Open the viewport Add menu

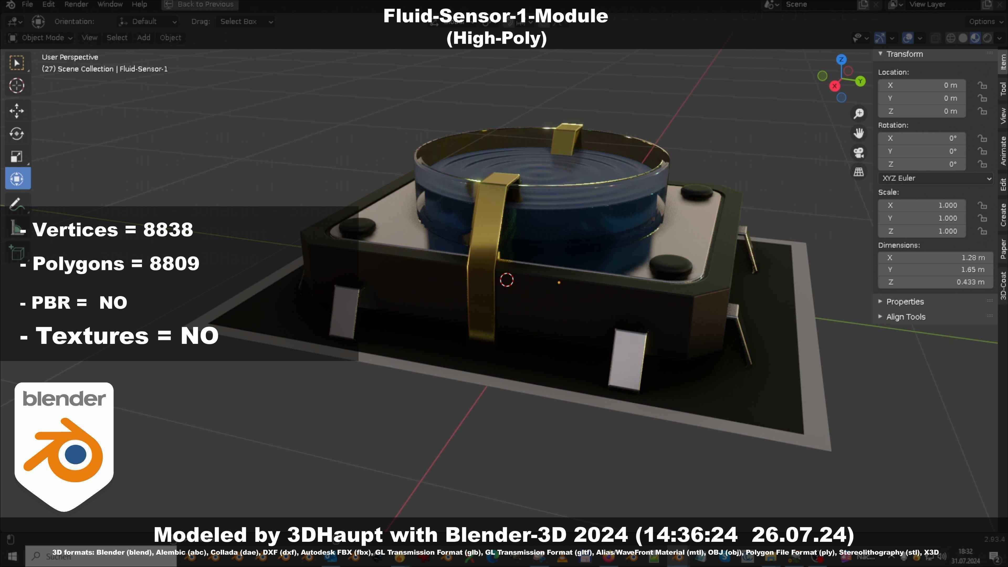(x=144, y=38)
